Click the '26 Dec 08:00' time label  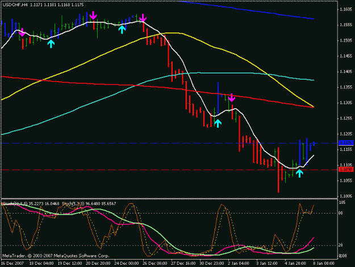(155, 264)
